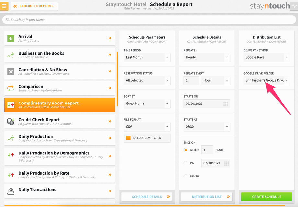298x207 pixels.
Task: Open the Sort By Guest Name dropdown
Action: (x=147, y=104)
